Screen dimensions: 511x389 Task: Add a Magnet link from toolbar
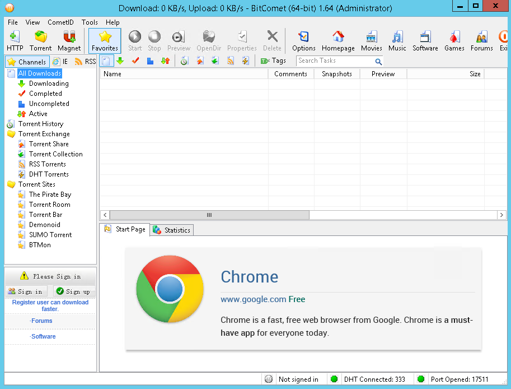69,41
